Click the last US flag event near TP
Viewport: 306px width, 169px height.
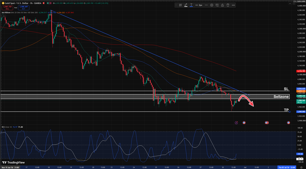(288, 123)
